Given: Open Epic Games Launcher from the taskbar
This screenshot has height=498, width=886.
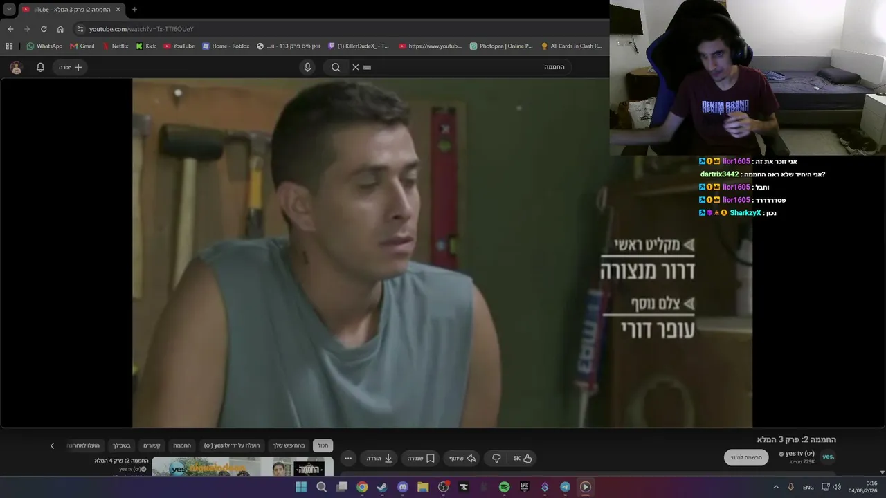Looking at the screenshot, I should point(525,487).
